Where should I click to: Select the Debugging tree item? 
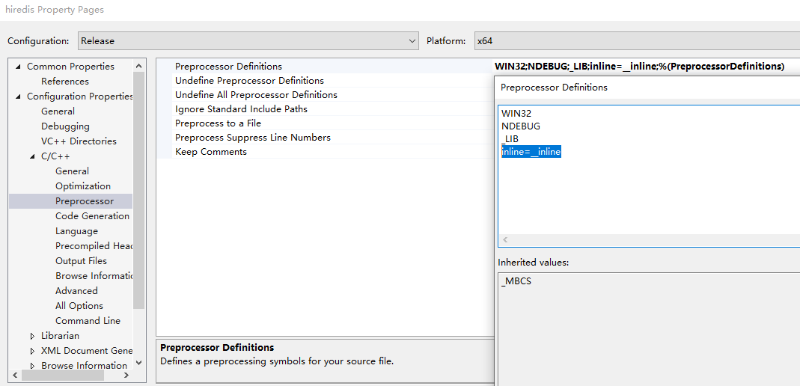coord(65,126)
